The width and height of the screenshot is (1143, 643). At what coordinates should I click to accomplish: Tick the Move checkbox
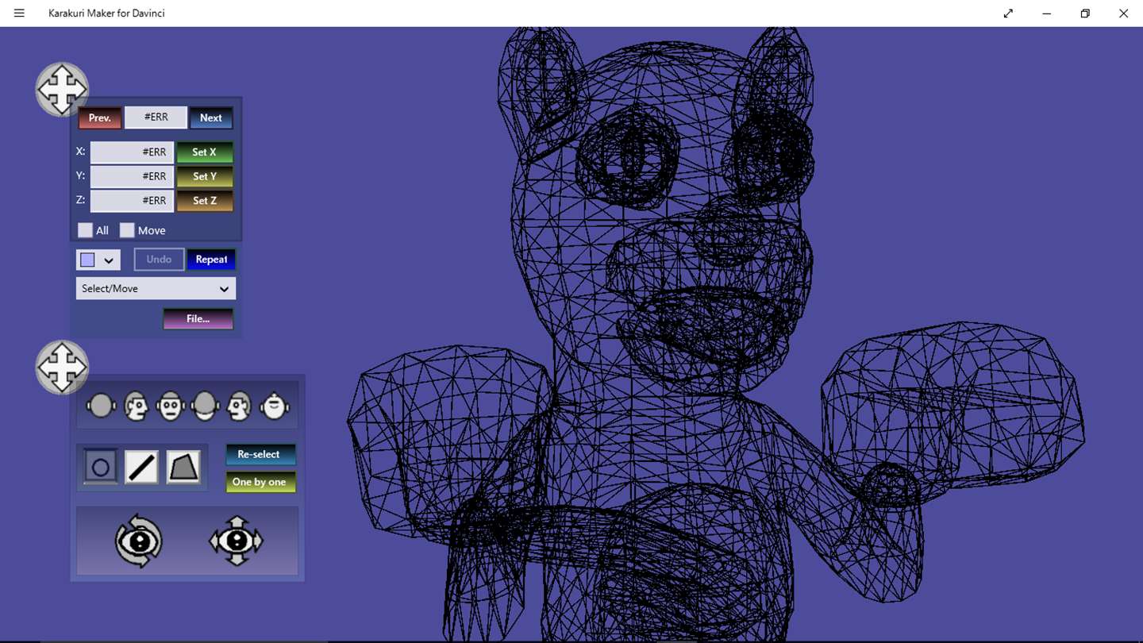[x=127, y=230]
